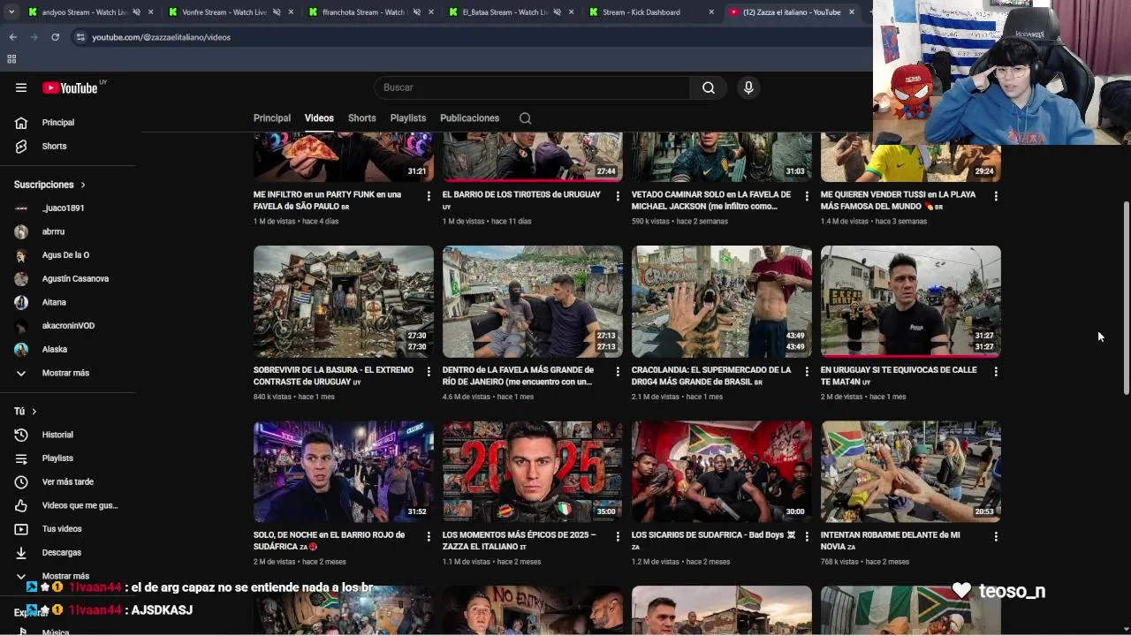Unmute the andyoo Stream tab
This screenshot has height=636, width=1131.
pos(137,12)
